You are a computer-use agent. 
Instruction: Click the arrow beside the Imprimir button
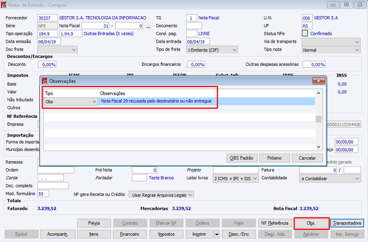point(216,234)
